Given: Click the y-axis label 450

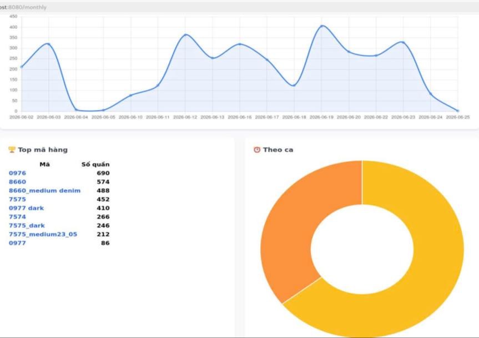Looking at the screenshot, I should click(13, 17).
